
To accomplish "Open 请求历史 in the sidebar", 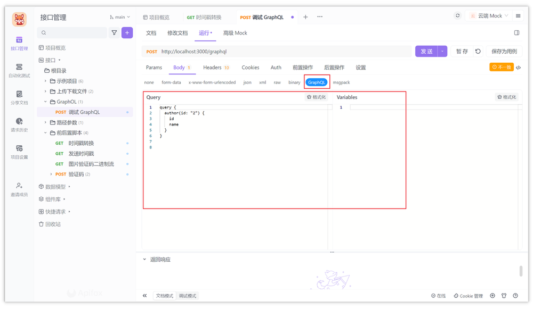I will [19, 125].
